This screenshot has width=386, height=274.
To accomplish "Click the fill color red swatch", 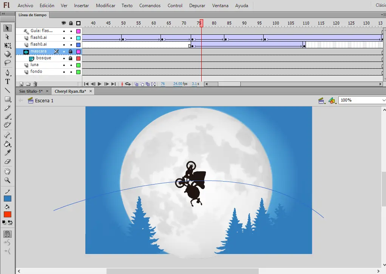I will pos(8,214).
